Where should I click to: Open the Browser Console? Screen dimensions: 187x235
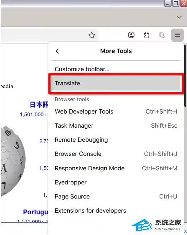(116, 154)
